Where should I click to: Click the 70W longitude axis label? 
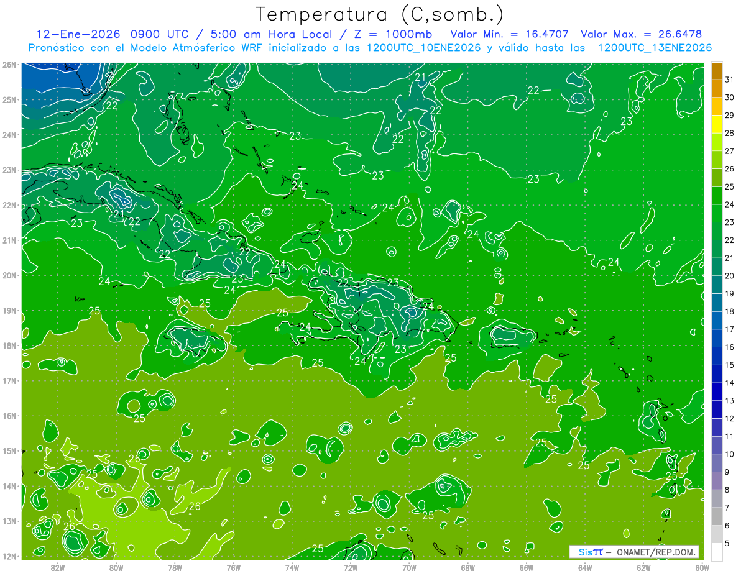click(x=409, y=567)
